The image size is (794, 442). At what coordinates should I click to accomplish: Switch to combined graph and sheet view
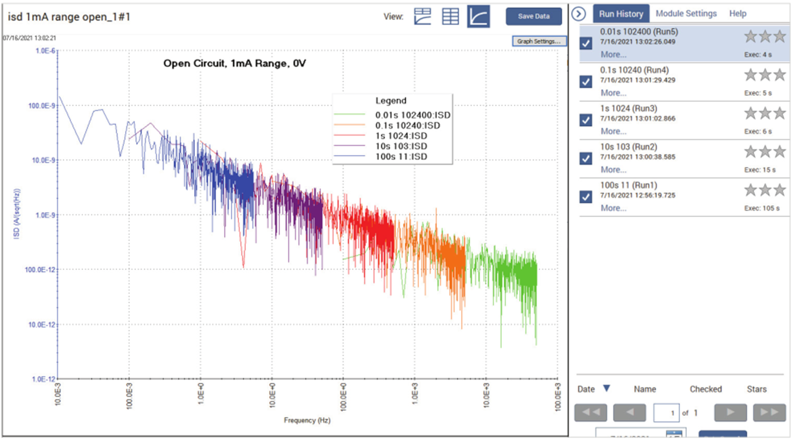[422, 16]
